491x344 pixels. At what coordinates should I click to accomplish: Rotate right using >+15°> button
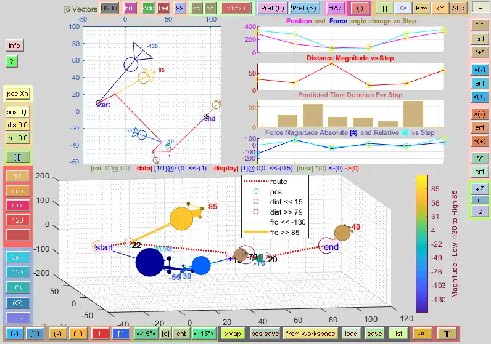point(204,334)
